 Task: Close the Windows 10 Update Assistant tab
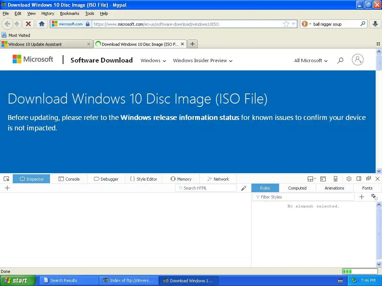tap(89, 44)
